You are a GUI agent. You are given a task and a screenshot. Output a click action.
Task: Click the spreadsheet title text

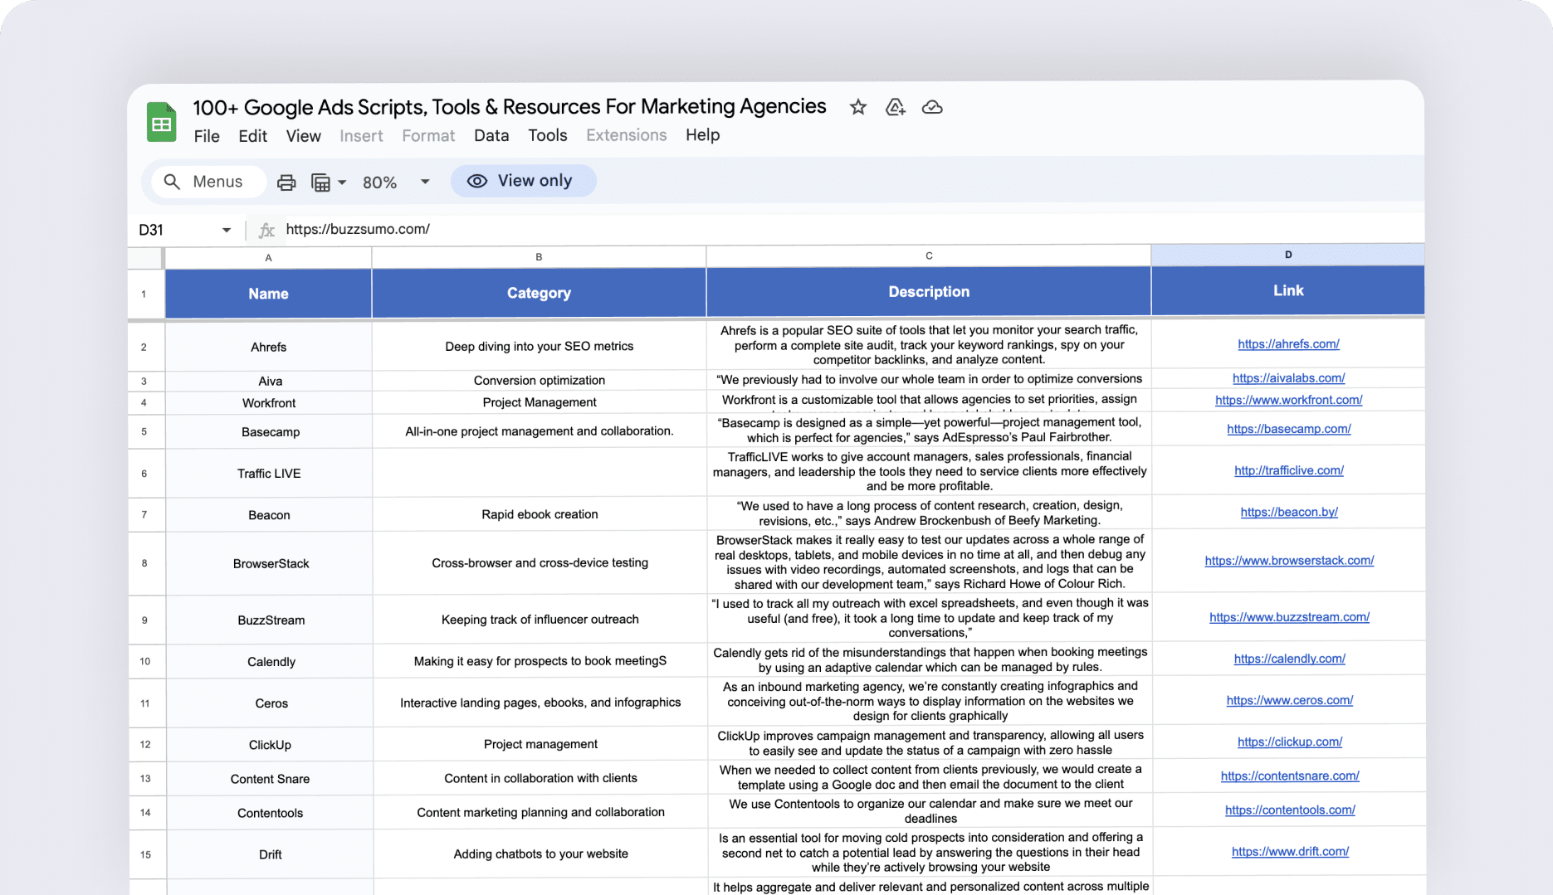(x=510, y=107)
